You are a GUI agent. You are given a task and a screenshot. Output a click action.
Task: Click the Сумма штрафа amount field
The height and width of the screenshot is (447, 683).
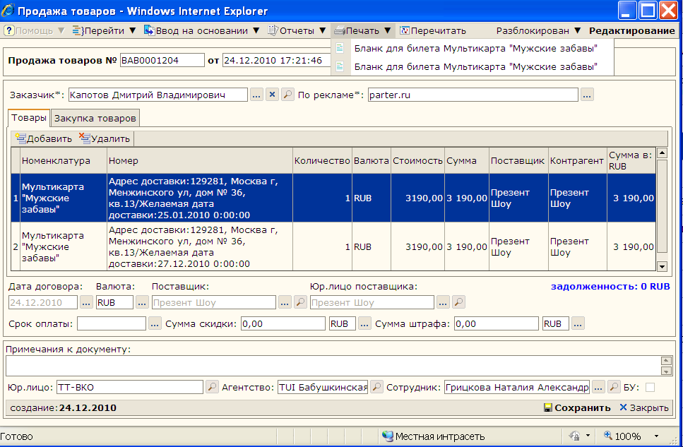pos(497,323)
